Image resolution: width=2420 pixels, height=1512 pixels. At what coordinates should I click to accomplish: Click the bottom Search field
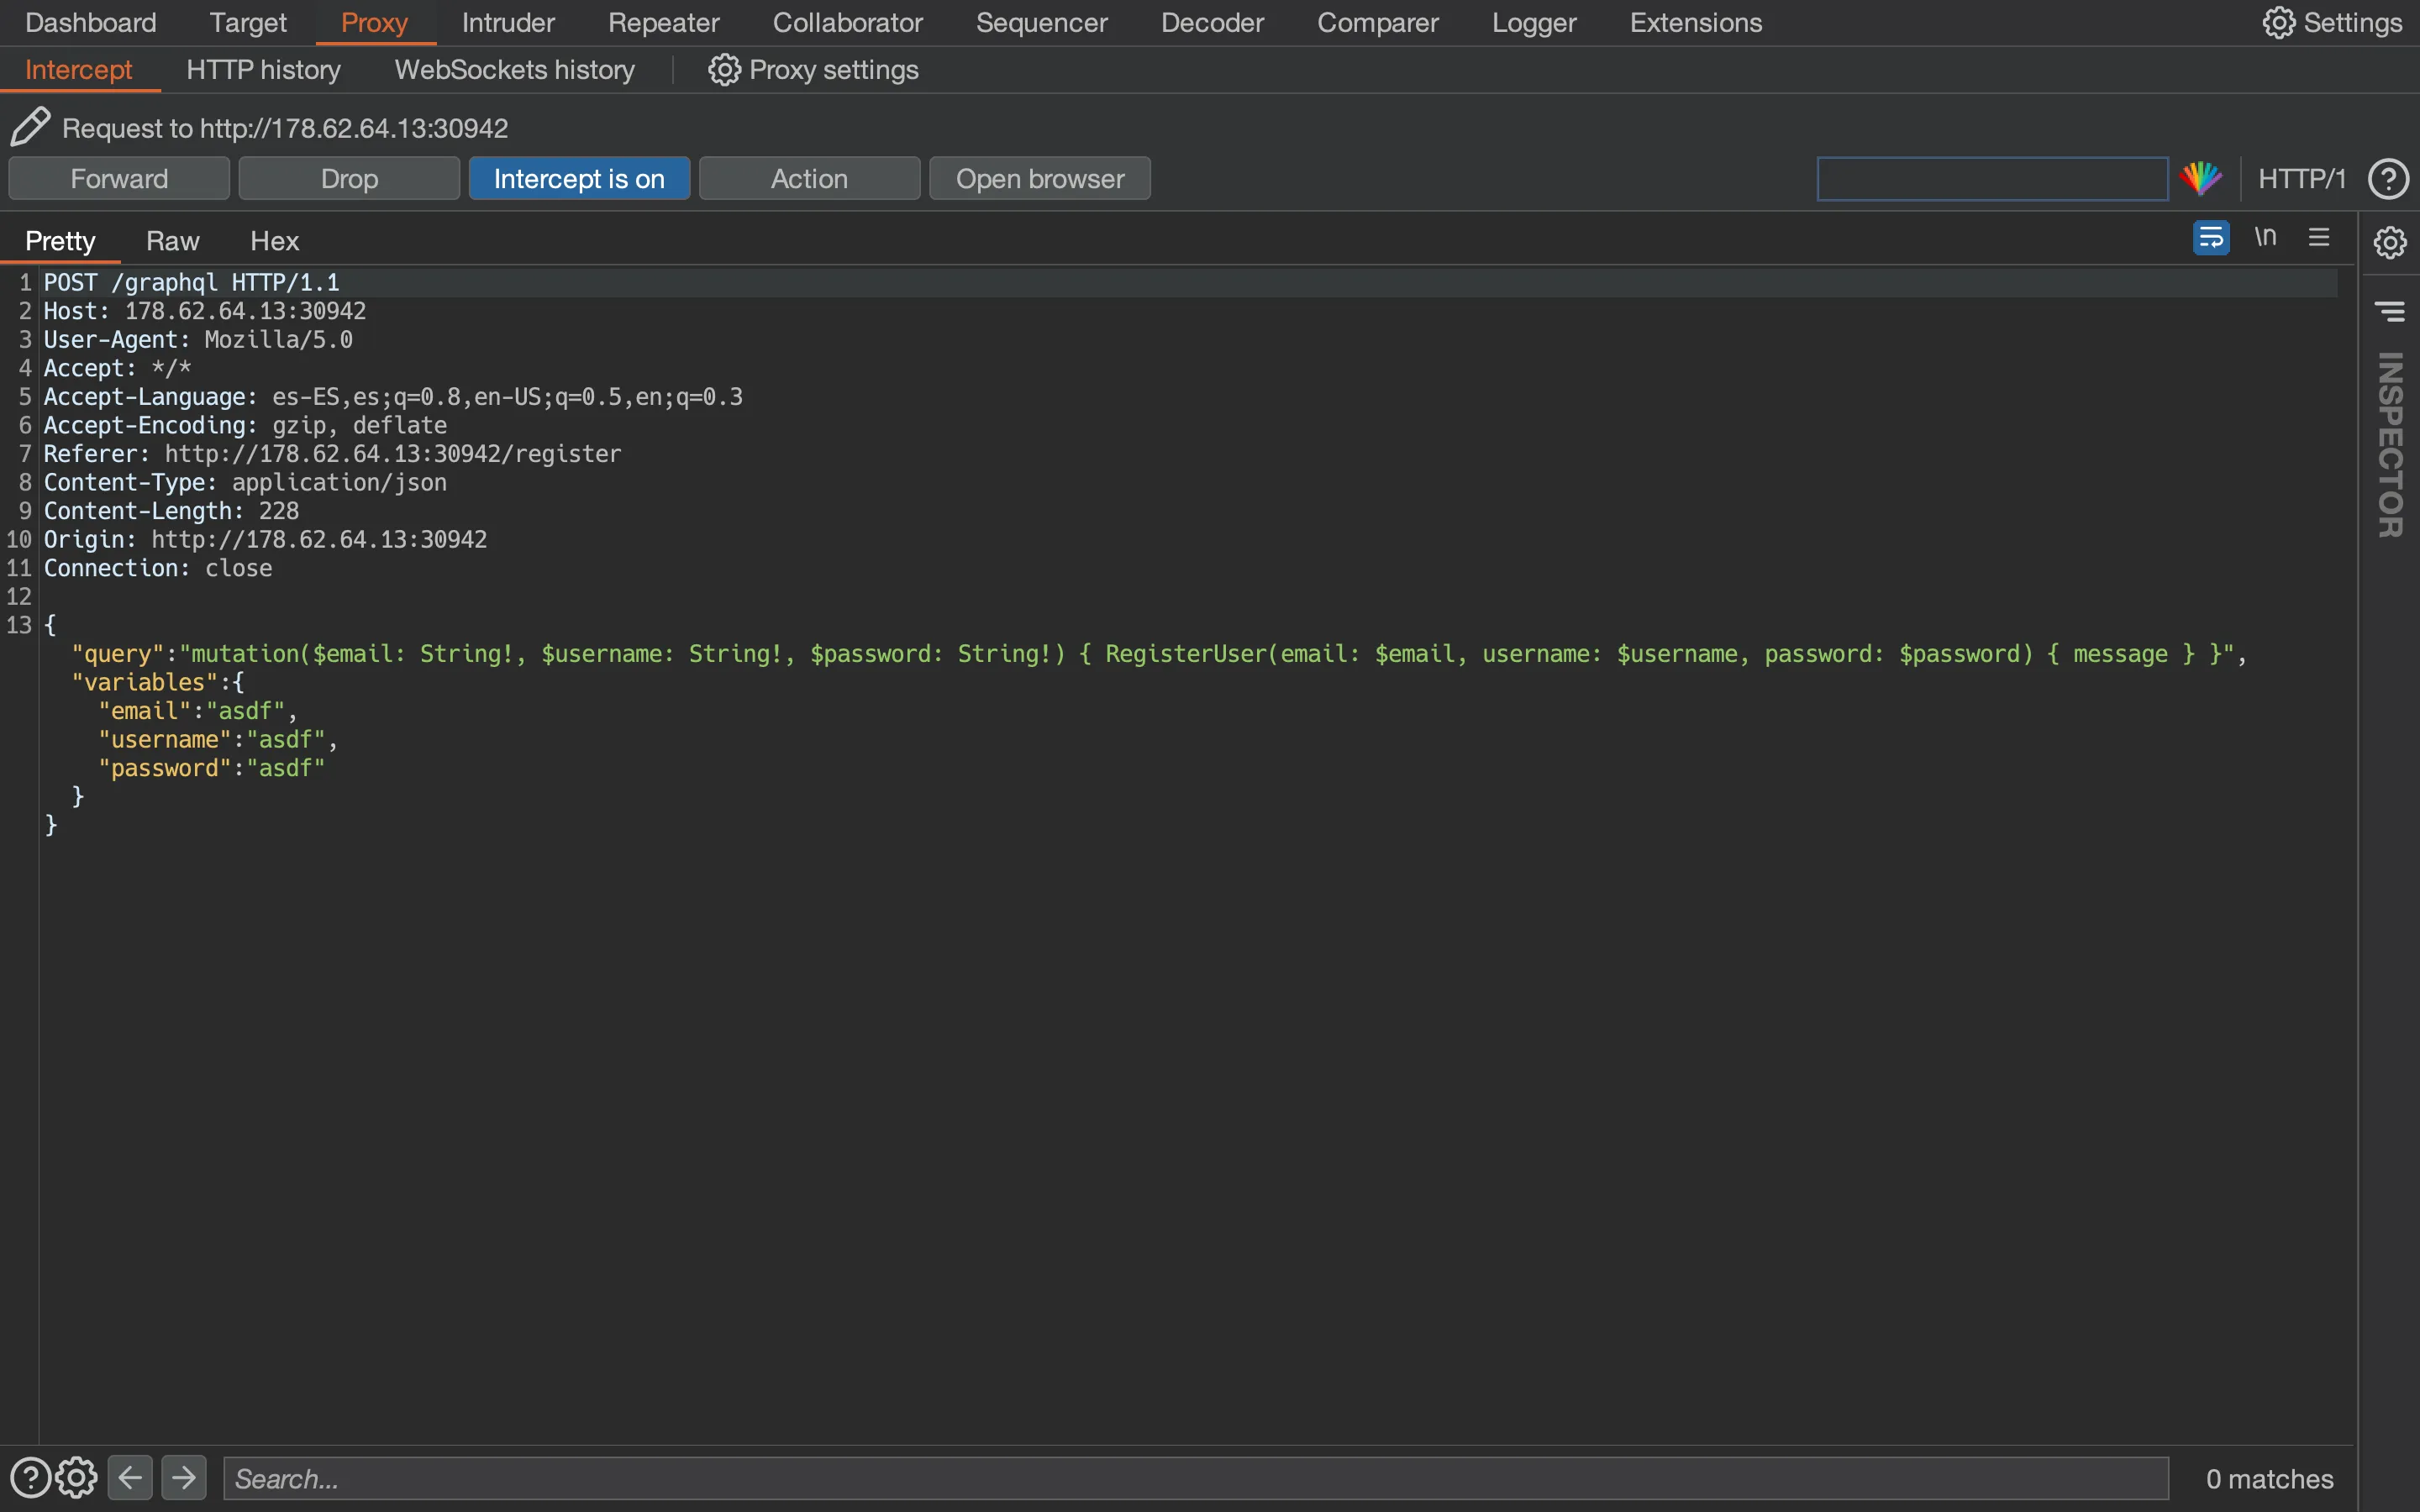(x=1196, y=1478)
